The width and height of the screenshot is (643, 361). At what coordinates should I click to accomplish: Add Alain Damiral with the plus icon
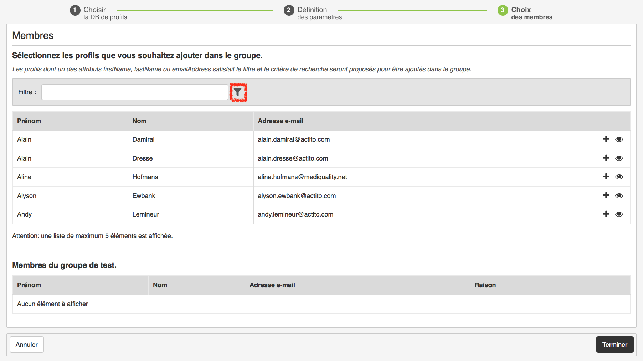coord(606,139)
